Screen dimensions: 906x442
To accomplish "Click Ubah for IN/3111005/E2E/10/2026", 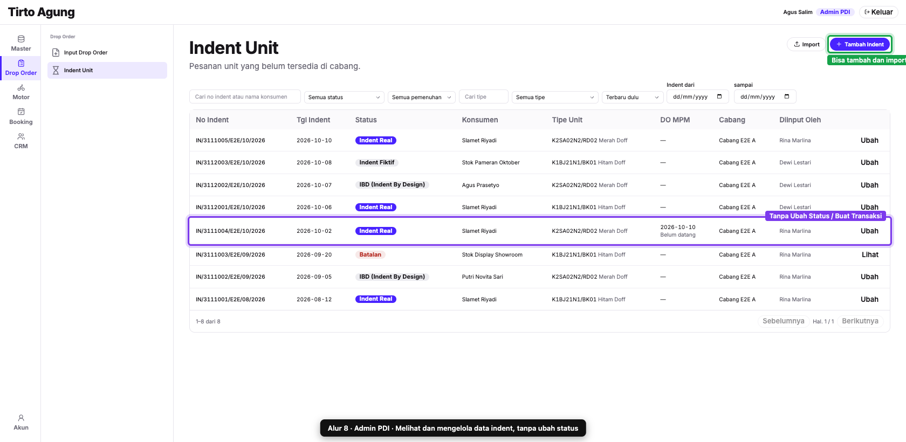I will (x=869, y=140).
